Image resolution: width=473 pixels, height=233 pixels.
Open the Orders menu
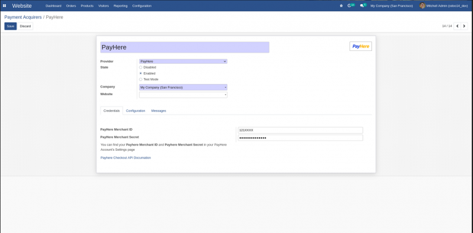(71, 6)
